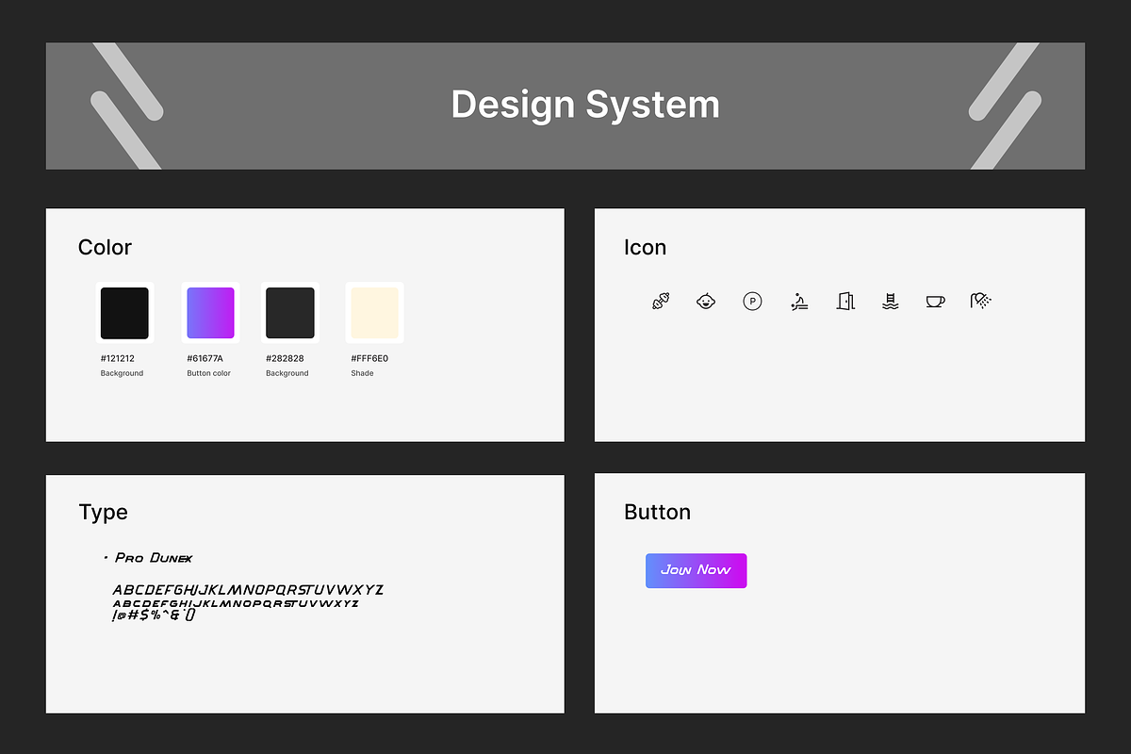This screenshot has width=1131, height=754.
Task: Click the dumbbell gym icon
Action: point(661,302)
